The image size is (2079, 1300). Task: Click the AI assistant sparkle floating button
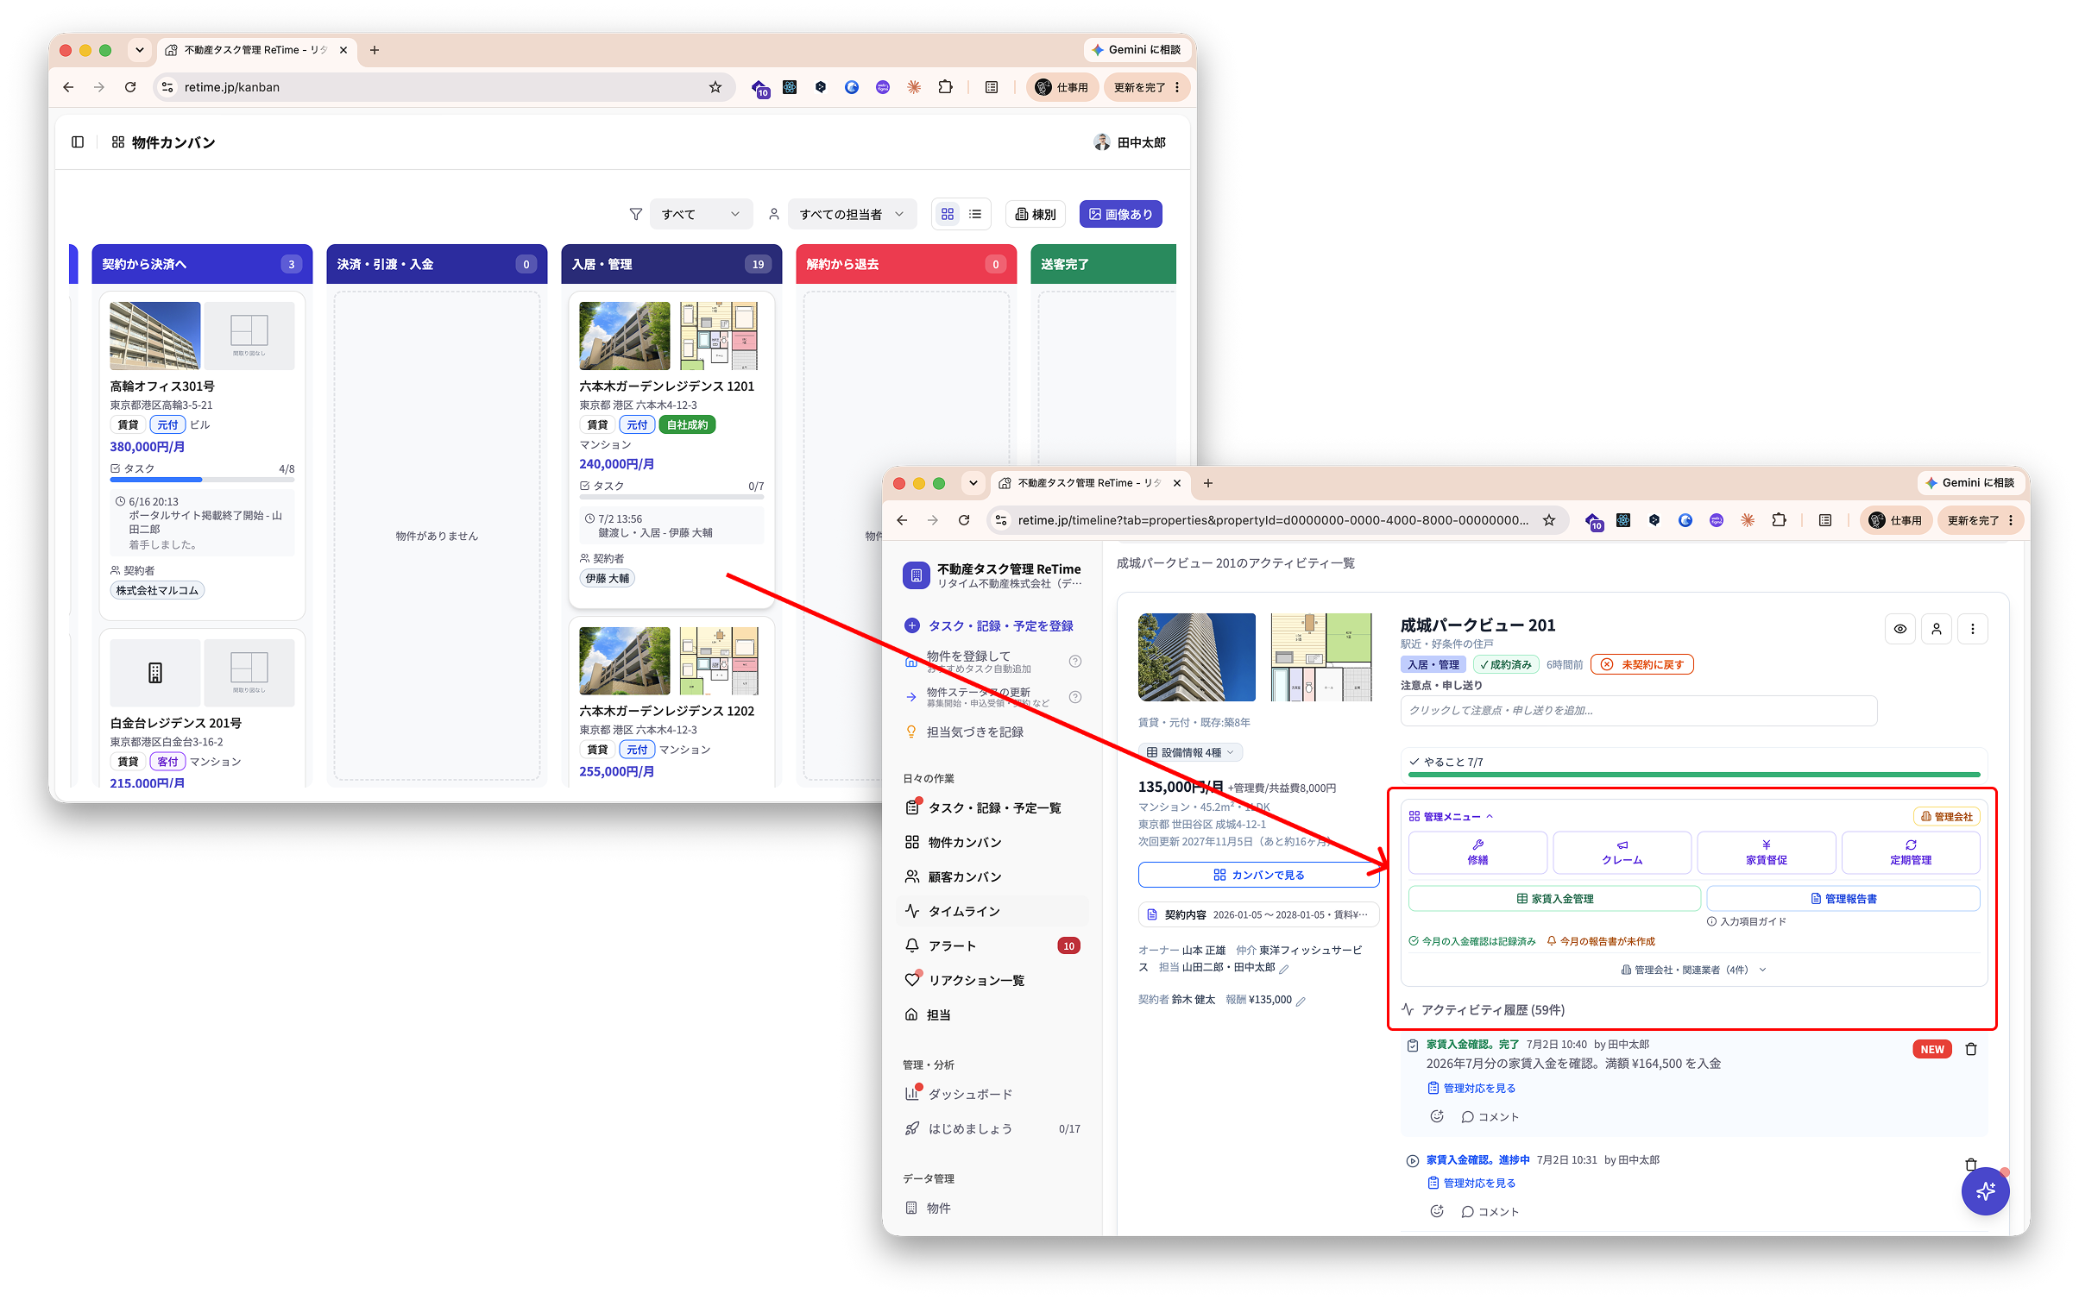pyautogui.click(x=1985, y=1190)
